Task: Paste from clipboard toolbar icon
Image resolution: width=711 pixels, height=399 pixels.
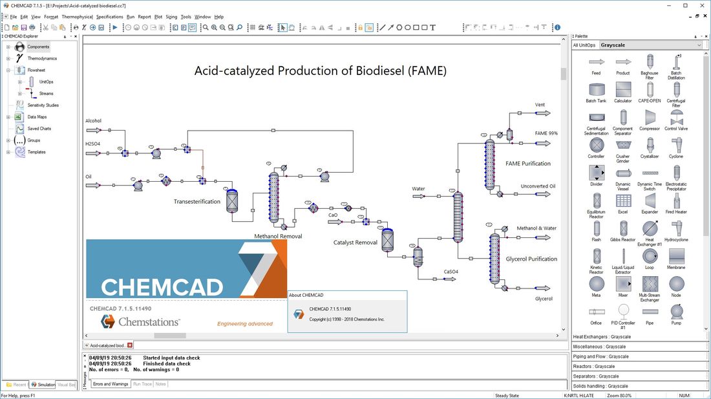Action: pos(62,28)
